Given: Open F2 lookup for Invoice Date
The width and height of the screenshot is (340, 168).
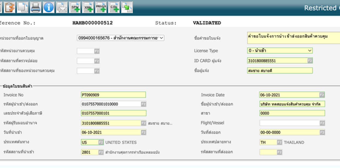Looking at the screenshot, I should pyautogui.click(x=322, y=95).
